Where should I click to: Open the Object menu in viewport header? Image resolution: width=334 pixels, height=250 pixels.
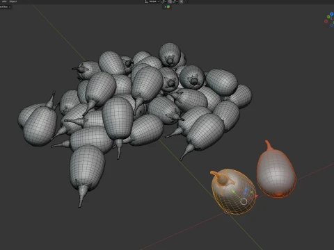[13, 1]
